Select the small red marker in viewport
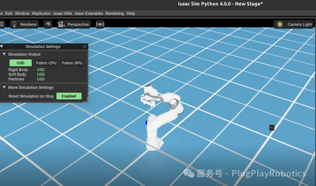316x186 pixels. [272, 128]
